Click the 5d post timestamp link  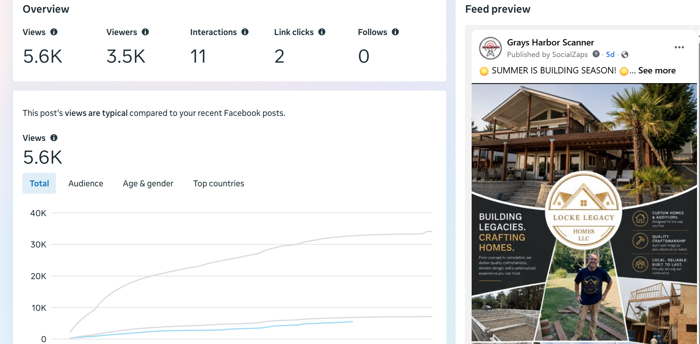[x=610, y=54]
